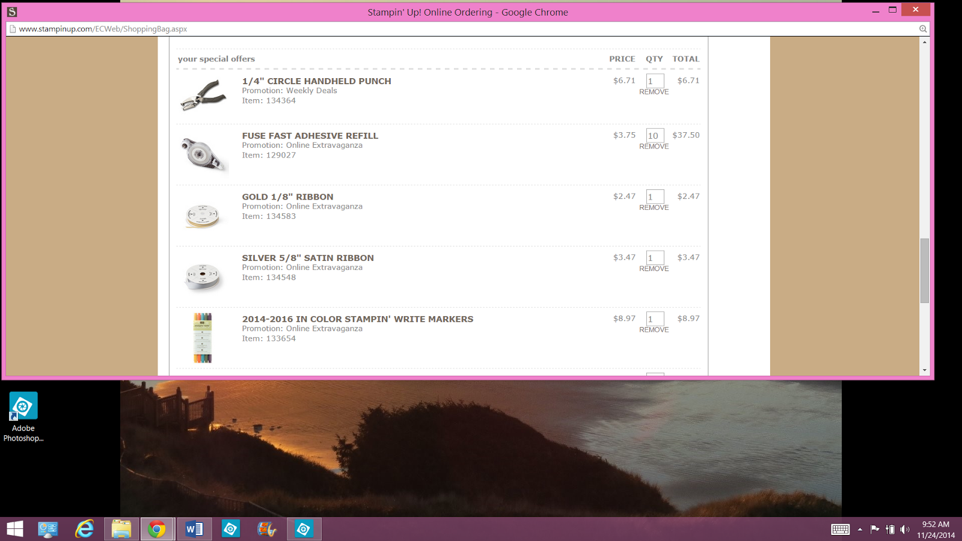
Task: Remove the Gold 1/8" Ribbon
Action: click(x=654, y=207)
